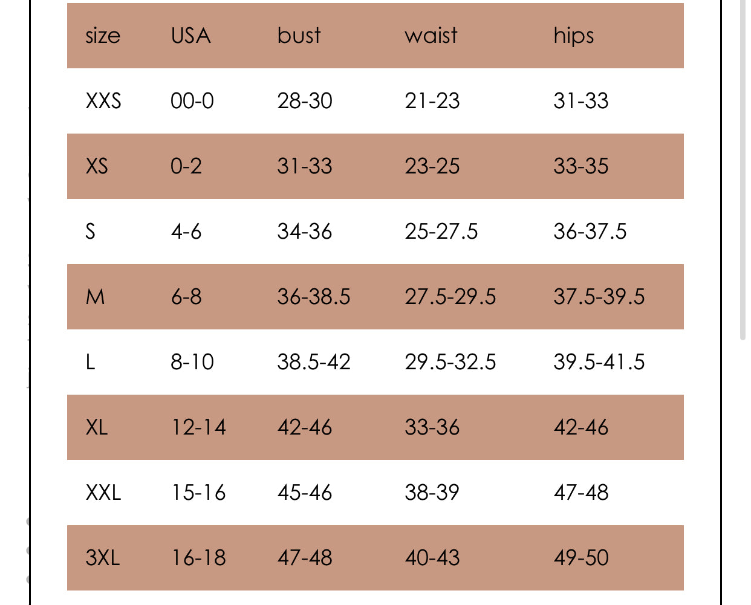Click the 'hips' column header
Screen dimensions: 751x605
pyautogui.click(x=573, y=36)
